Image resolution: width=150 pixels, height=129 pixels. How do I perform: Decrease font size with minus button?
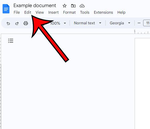point(139,23)
